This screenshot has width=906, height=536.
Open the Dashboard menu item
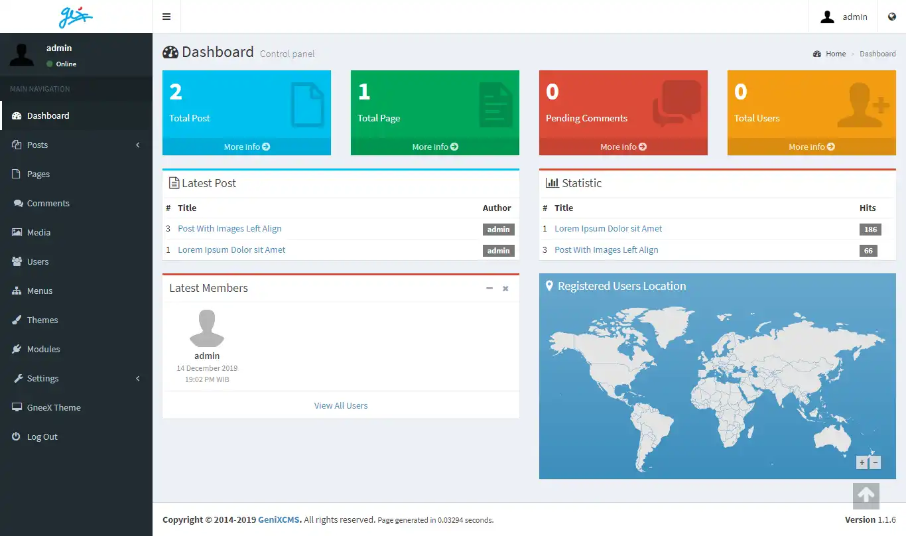click(76, 115)
